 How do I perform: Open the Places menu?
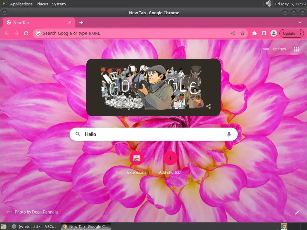click(42, 4)
